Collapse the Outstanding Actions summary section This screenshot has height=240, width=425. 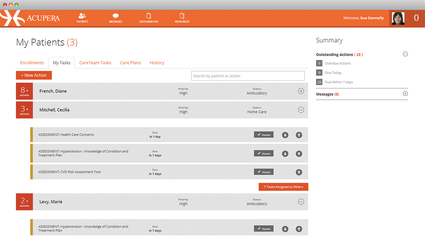405,54
